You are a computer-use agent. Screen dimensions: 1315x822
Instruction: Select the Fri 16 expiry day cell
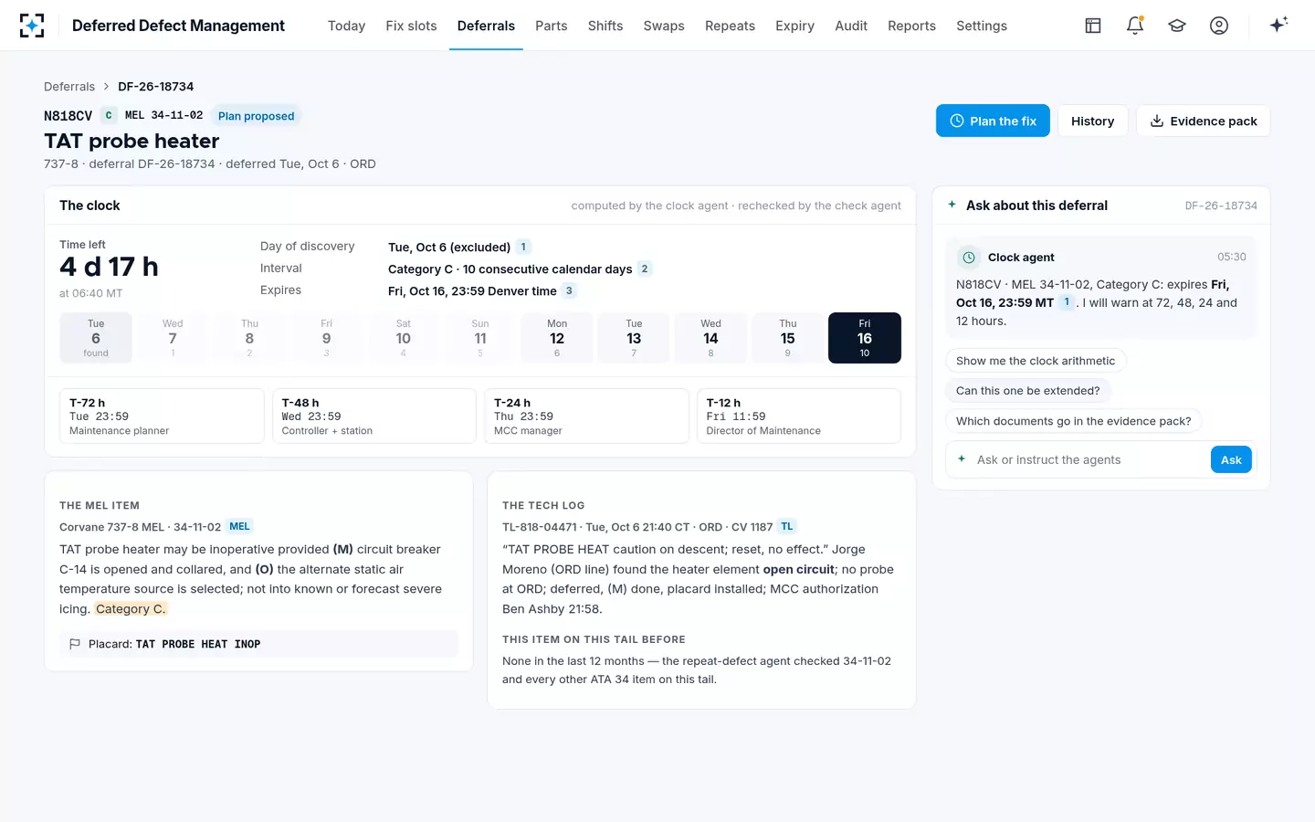click(x=865, y=338)
